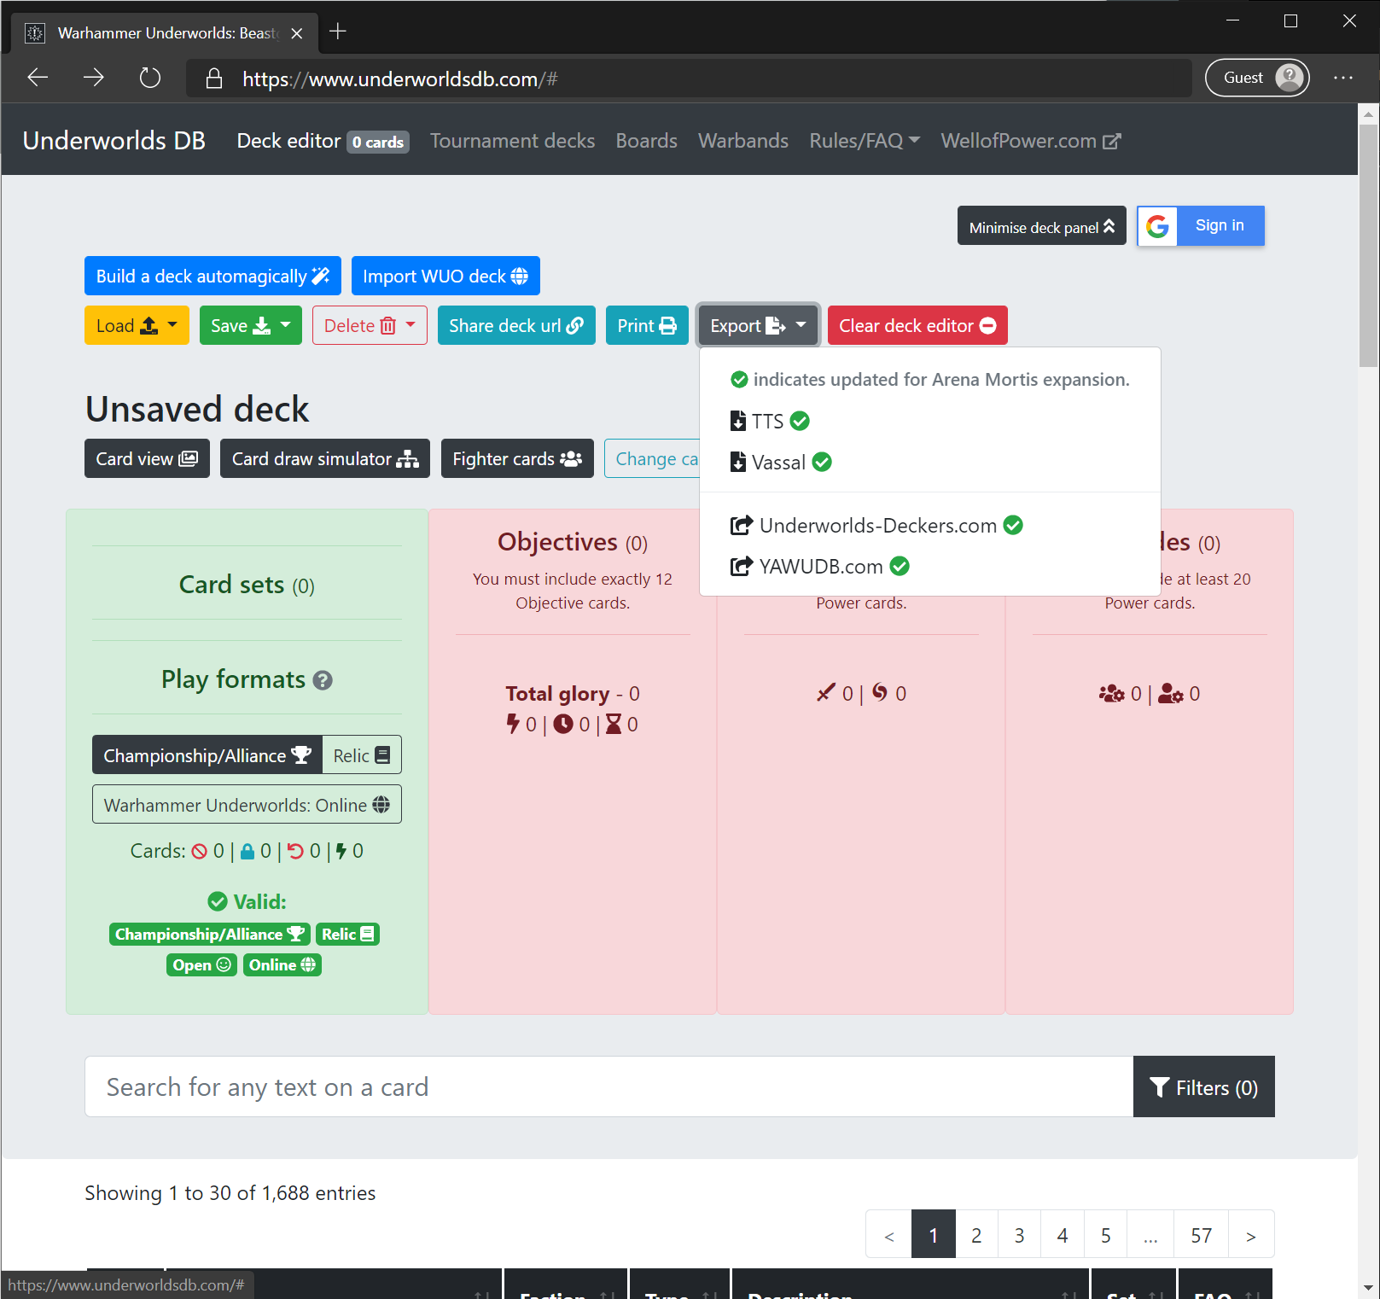The width and height of the screenshot is (1380, 1299).
Task: Navigate to Boards
Action: (647, 141)
